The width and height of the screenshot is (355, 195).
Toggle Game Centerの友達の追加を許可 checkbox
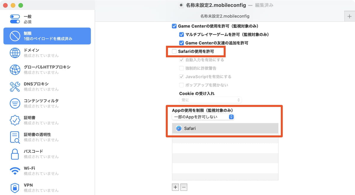[x=181, y=43]
